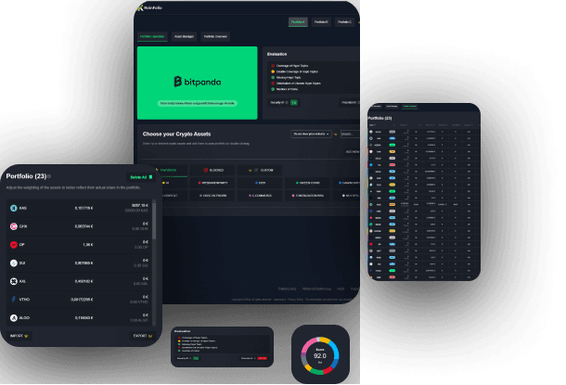Click the pink segment of the score donut
The image size is (566, 385).
pyautogui.click(x=307, y=347)
